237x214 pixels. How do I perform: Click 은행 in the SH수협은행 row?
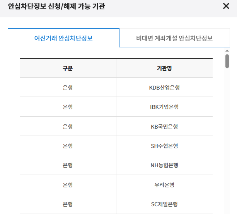(x=68, y=146)
